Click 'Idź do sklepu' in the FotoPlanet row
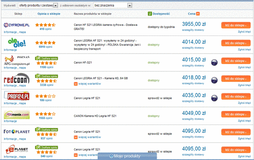 click(x=236, y=132)
